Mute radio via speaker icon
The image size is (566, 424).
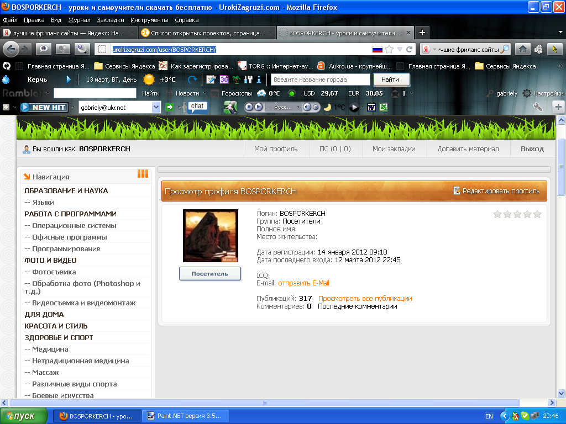click(306, 107)
